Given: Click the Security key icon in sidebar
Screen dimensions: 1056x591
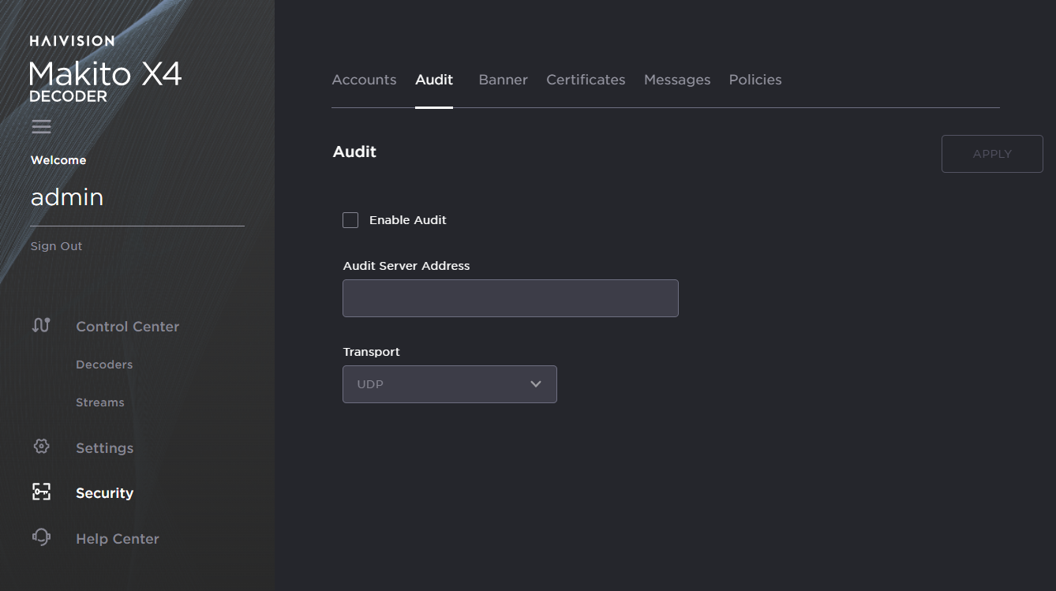Looking at the screenshot, I should click(x=41, y=492).
